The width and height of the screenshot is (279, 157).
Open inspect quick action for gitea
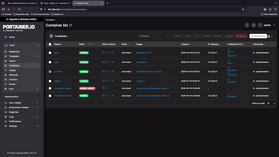pyautogui.click(x=106, y=53)
